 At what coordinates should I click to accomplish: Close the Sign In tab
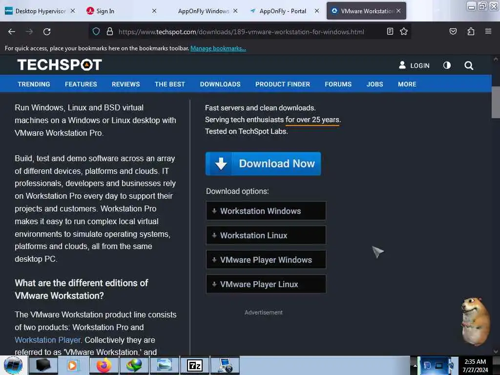pyautogui.click(x=154, y=11)
